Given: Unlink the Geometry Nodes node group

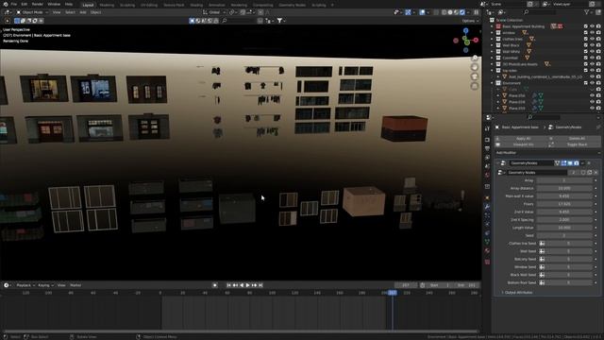Looking at the screenshot, I should (596, 172).
